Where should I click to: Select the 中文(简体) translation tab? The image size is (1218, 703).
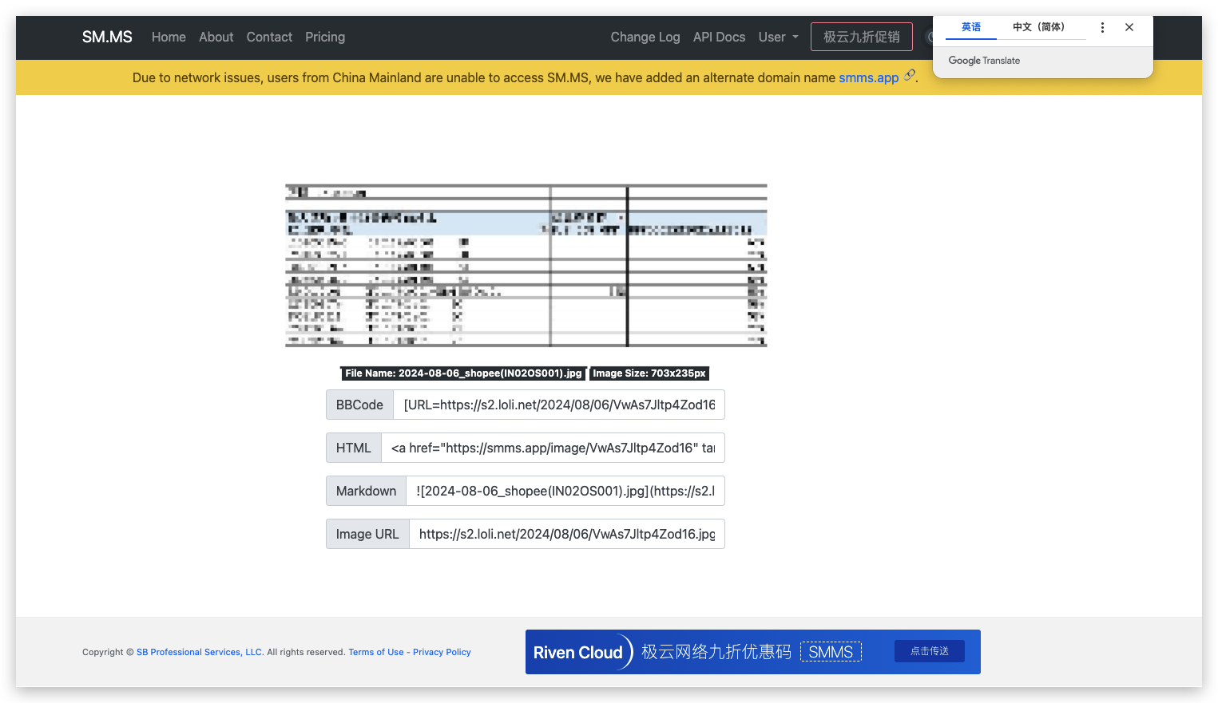tap(1040, 27)
